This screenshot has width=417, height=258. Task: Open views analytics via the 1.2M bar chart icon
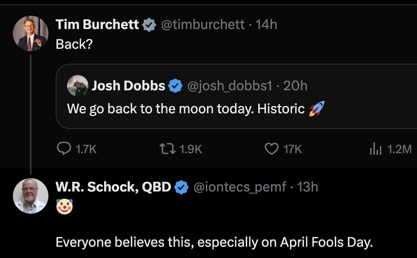[375, 149]
